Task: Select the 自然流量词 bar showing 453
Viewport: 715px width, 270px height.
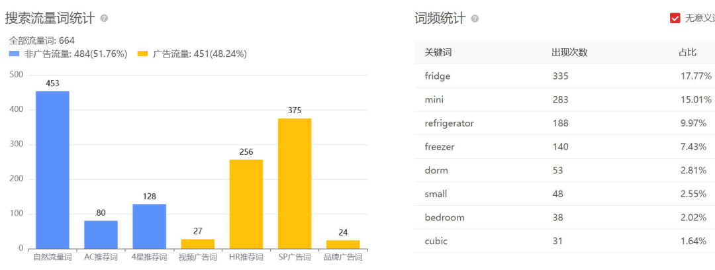Action: click(52, 170)
